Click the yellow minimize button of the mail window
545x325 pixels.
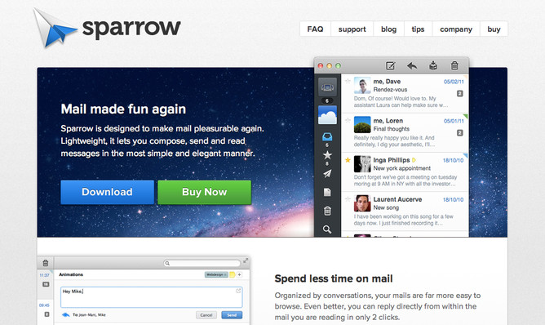[329, 66]
